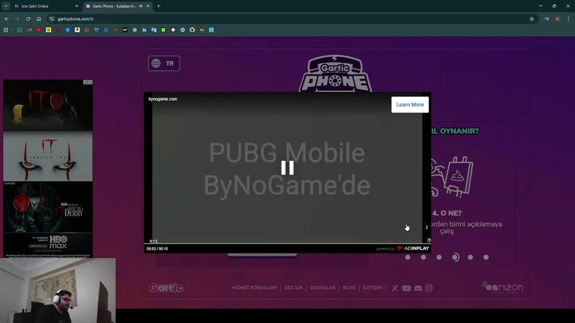Reload the current page

28,19
